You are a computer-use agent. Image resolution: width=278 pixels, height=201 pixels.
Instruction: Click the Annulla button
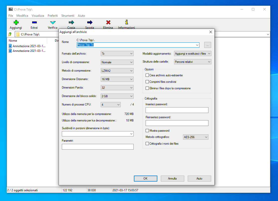pos(172,179)
